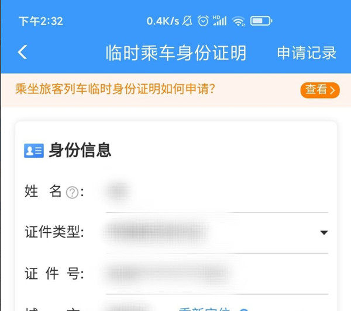Viewport: 351px width, 311px height.
Task: Click the help question mark beside 姓名
Action: pyautogui.click(x=72, y=192)
